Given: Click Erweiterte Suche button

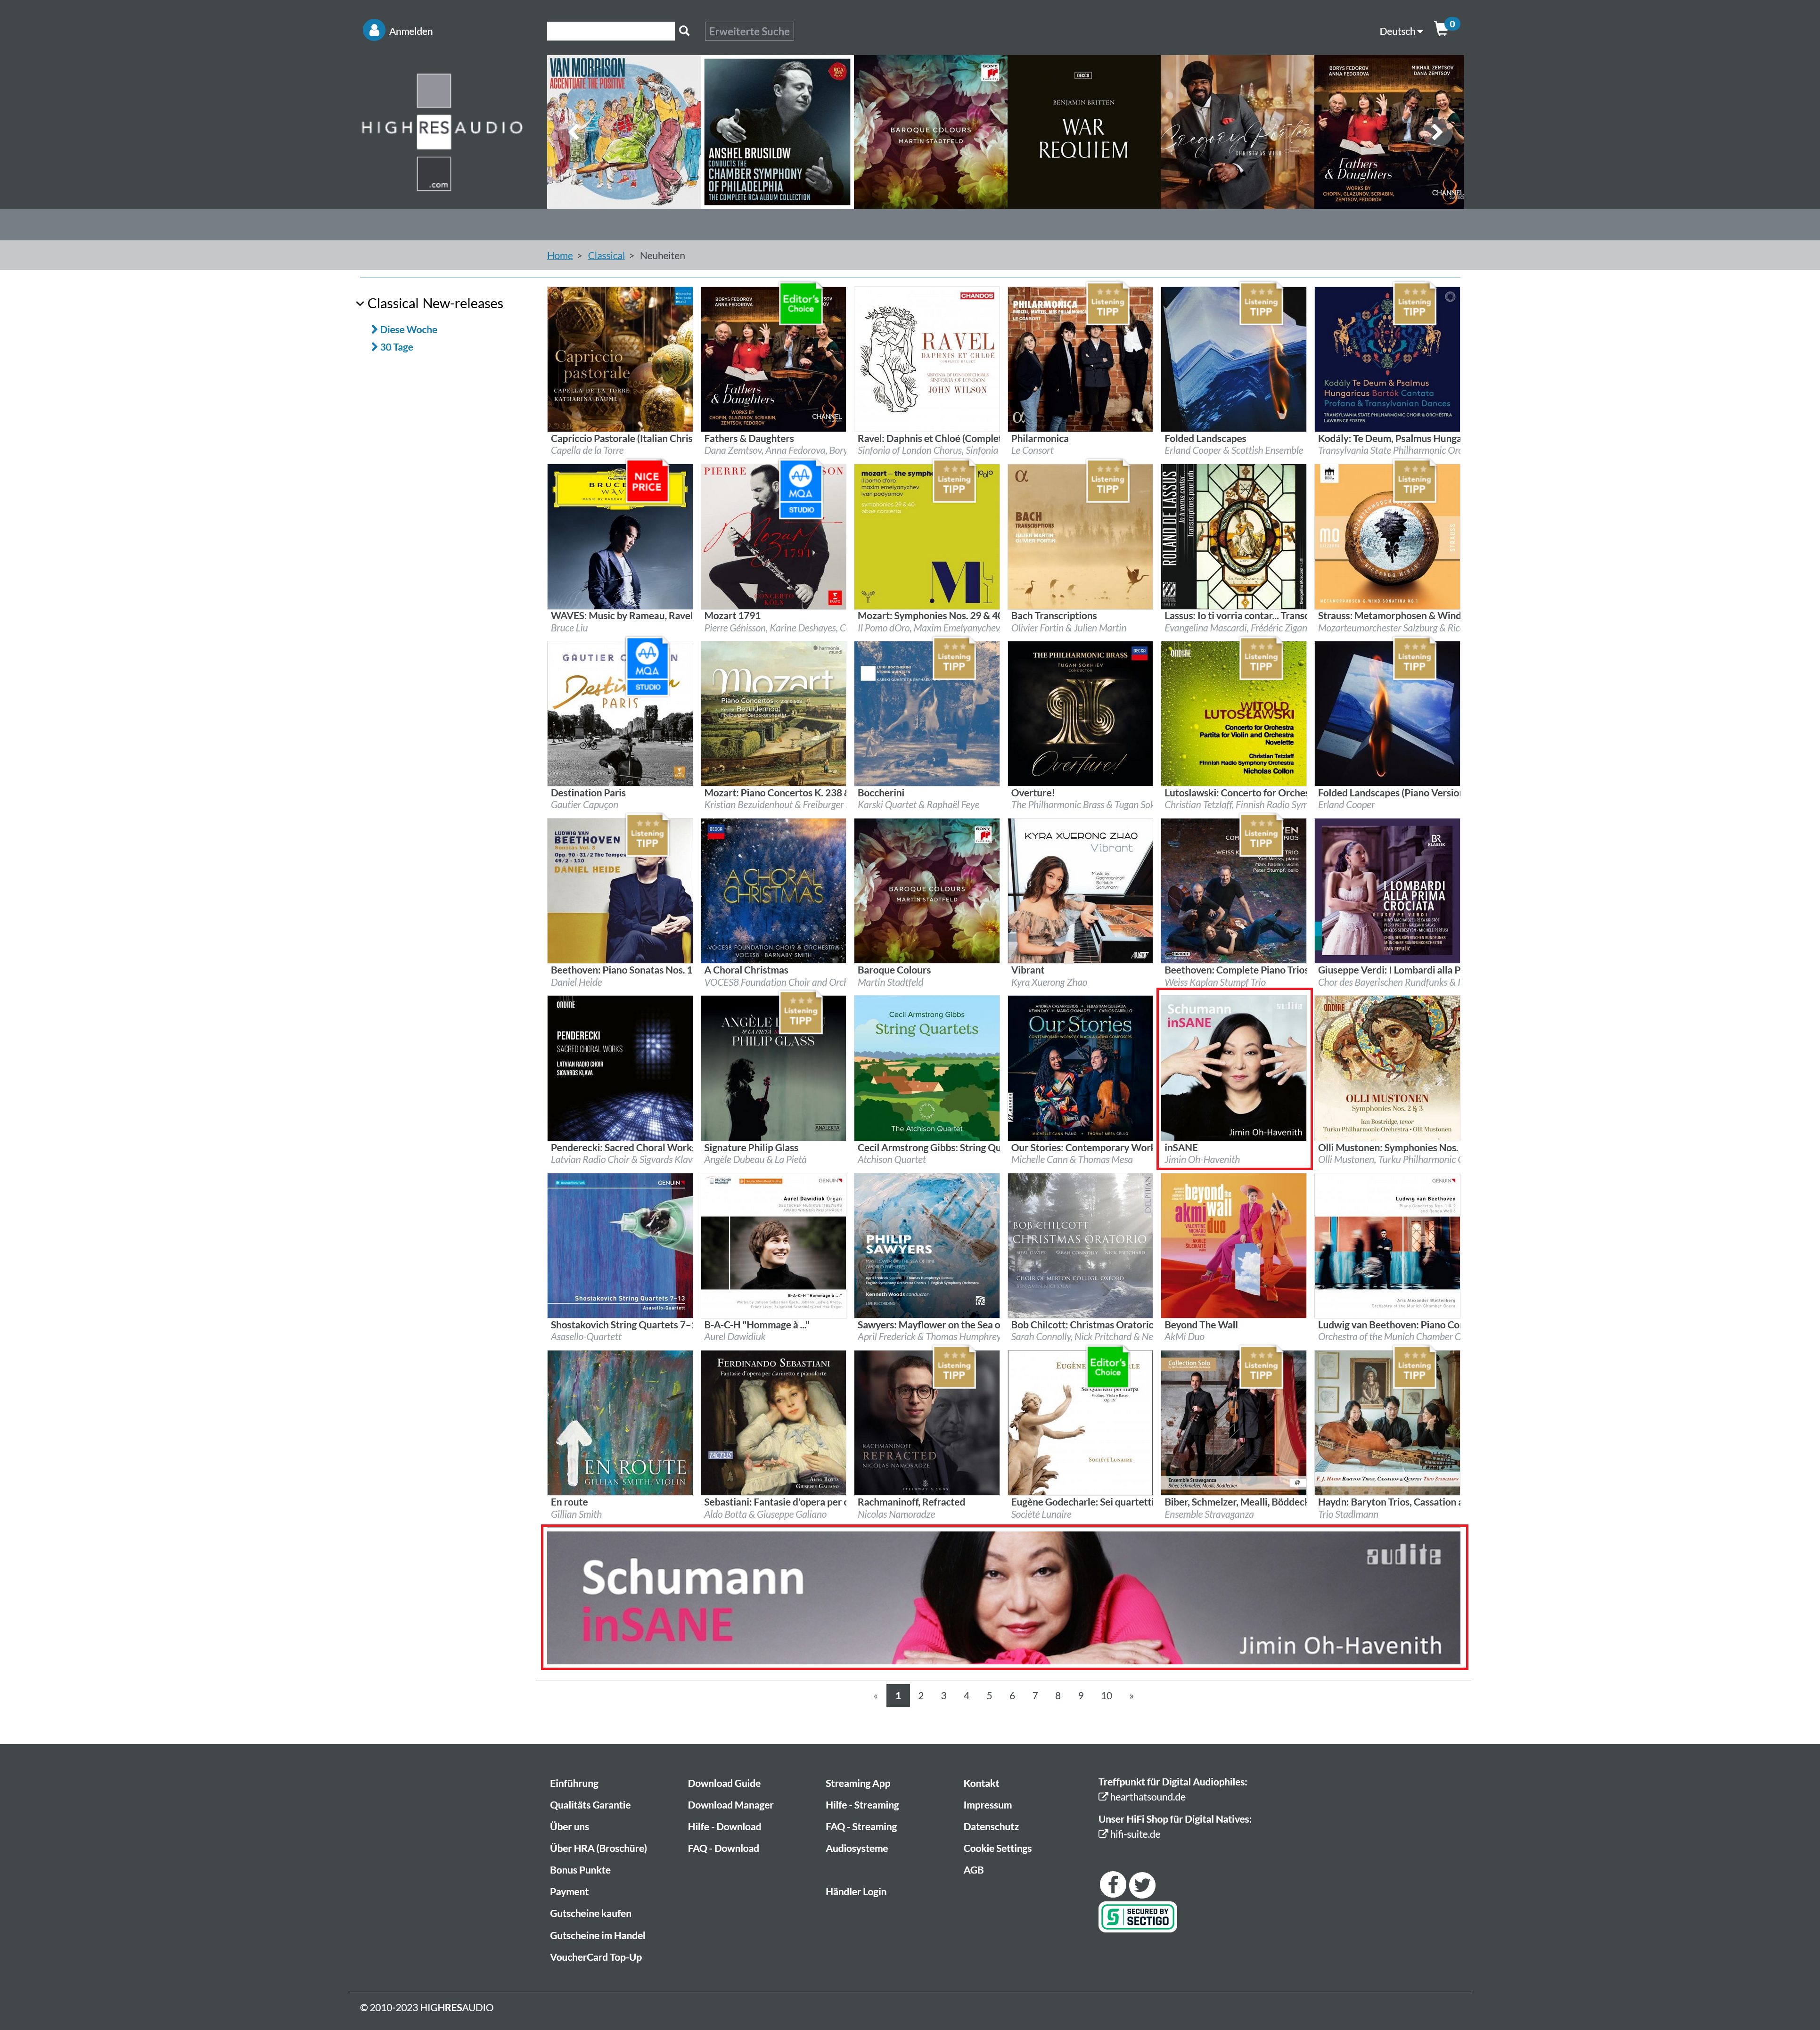Looking at the screenshot, I should pyautogui.click(x=749, y=32).
